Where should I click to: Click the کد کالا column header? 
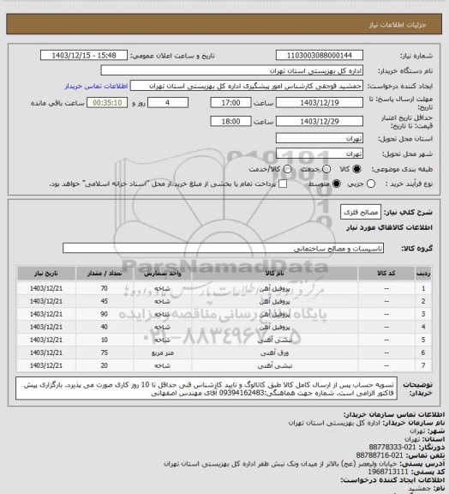(386, 273)
